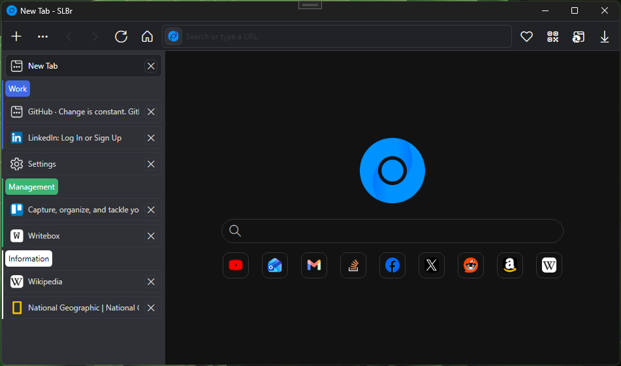The image size is (621, 366).
Task: Open the YouTube shortcut
Action: (236, 265)
